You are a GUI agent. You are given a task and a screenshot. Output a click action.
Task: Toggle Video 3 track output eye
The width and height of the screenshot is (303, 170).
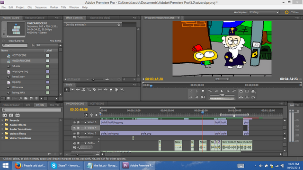74,133
